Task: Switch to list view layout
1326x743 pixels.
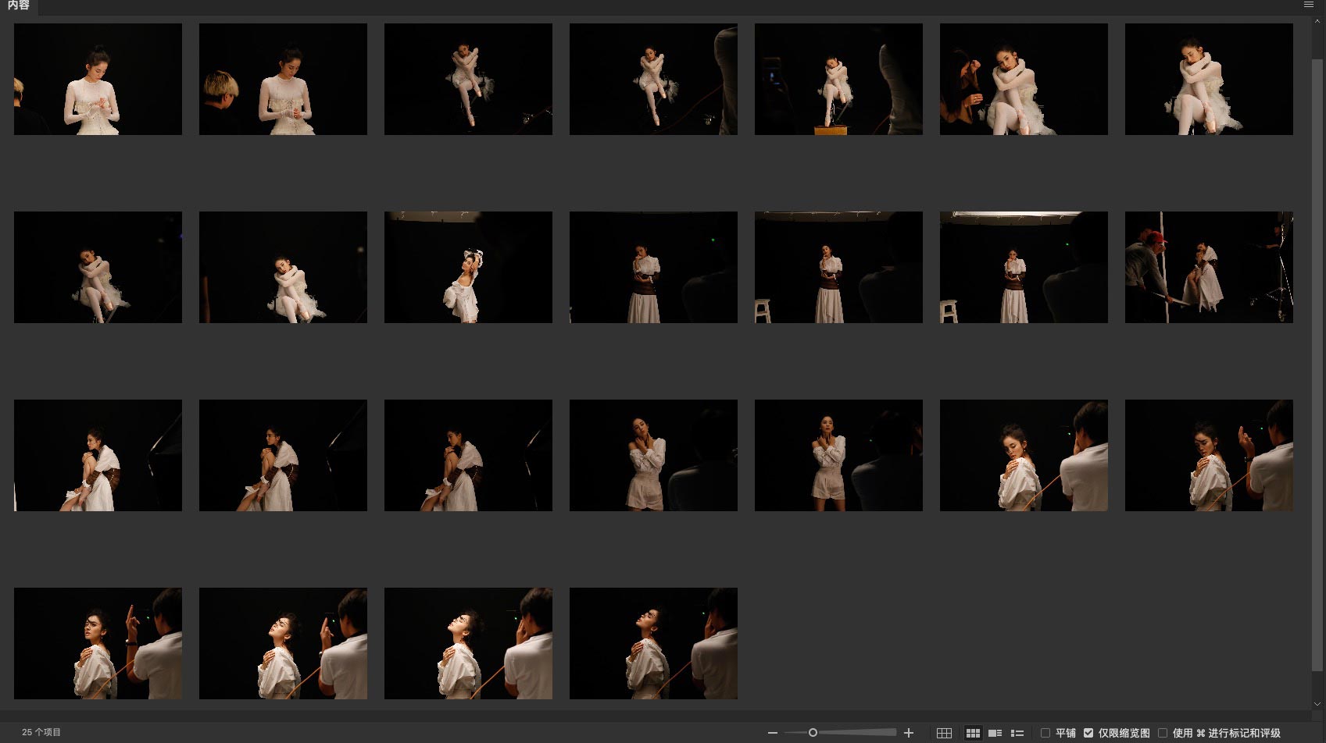Action: click(1017, 733)
